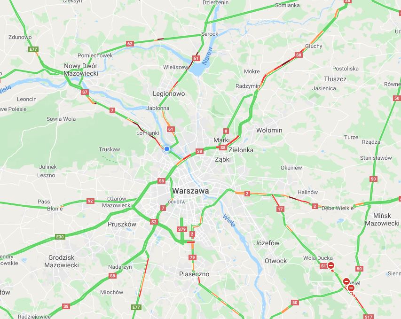The height and width of the screenshot is (319, 401).
Task: Select the Otwock town label
Action: click(275, 261)
